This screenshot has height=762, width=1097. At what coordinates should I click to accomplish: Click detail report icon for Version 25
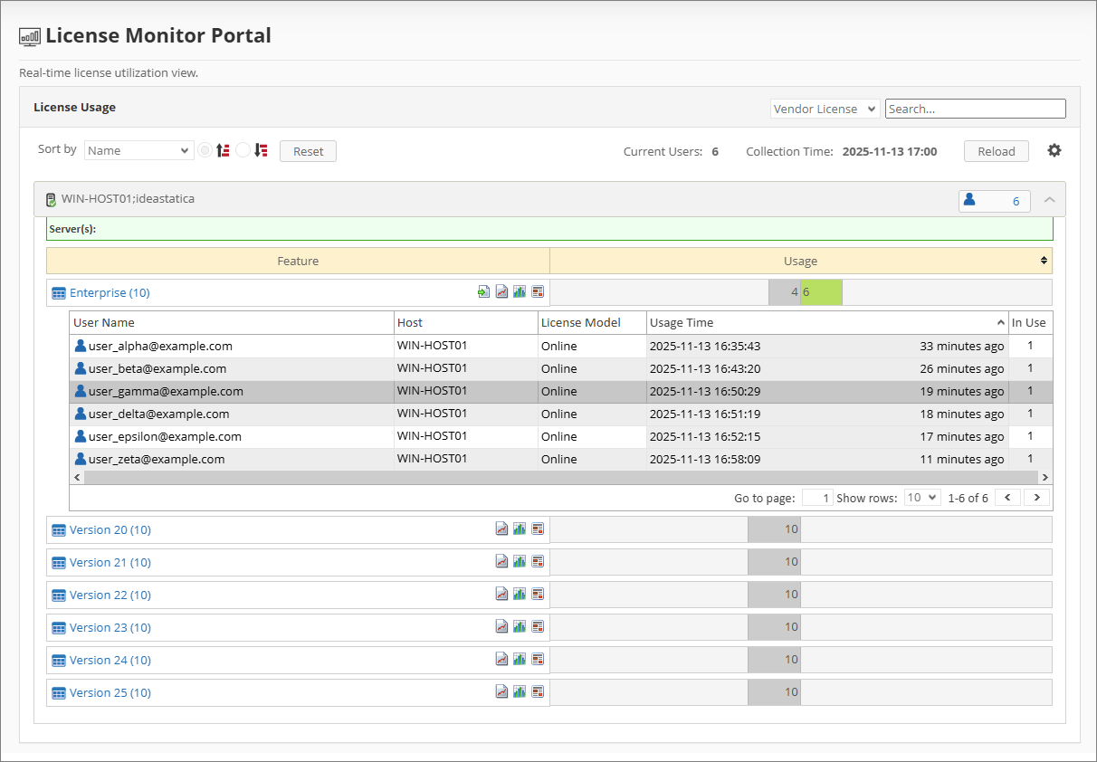point(538,691)
